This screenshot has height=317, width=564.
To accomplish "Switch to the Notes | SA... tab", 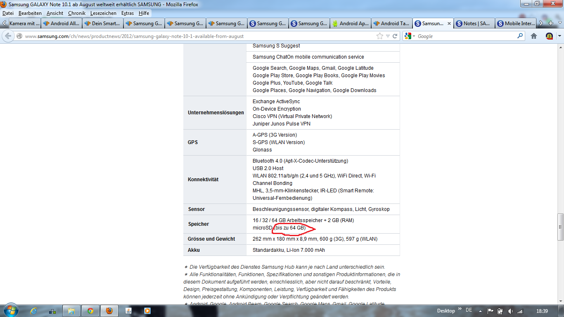I will coord(474,24).
